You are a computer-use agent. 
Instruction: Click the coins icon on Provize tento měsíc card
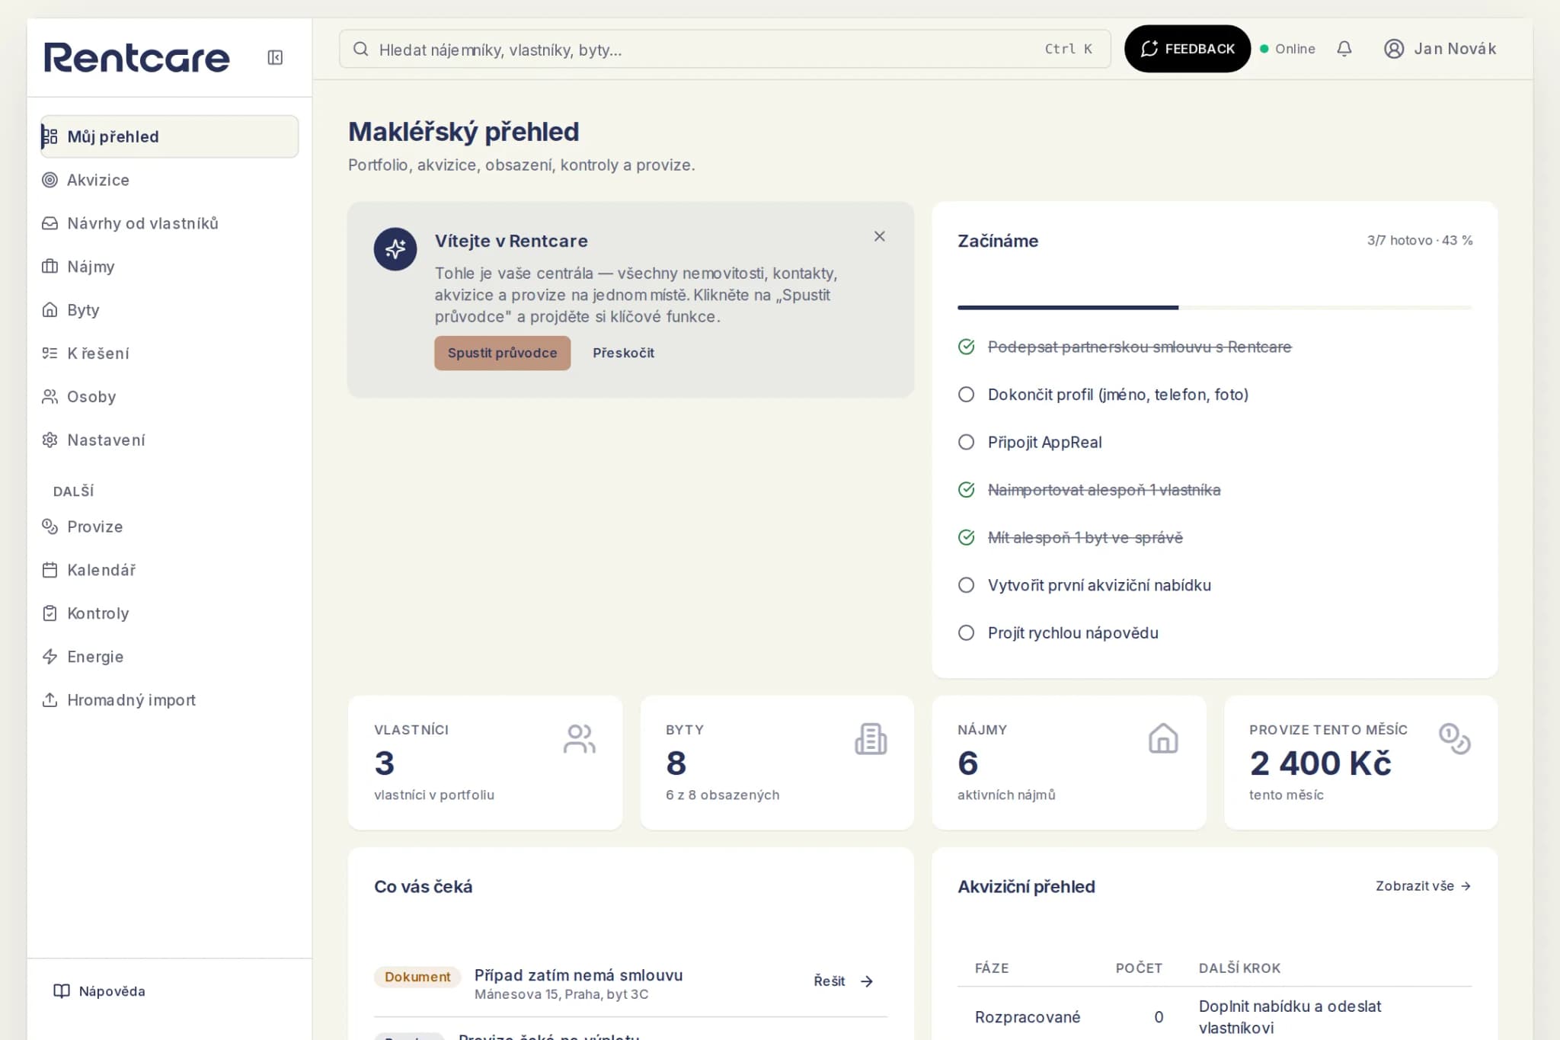point(1455,739)
